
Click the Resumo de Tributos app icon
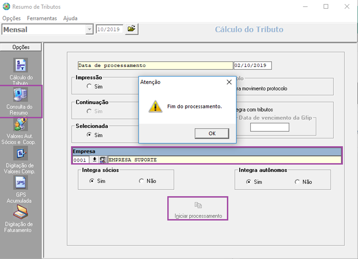tap(6, 6)
